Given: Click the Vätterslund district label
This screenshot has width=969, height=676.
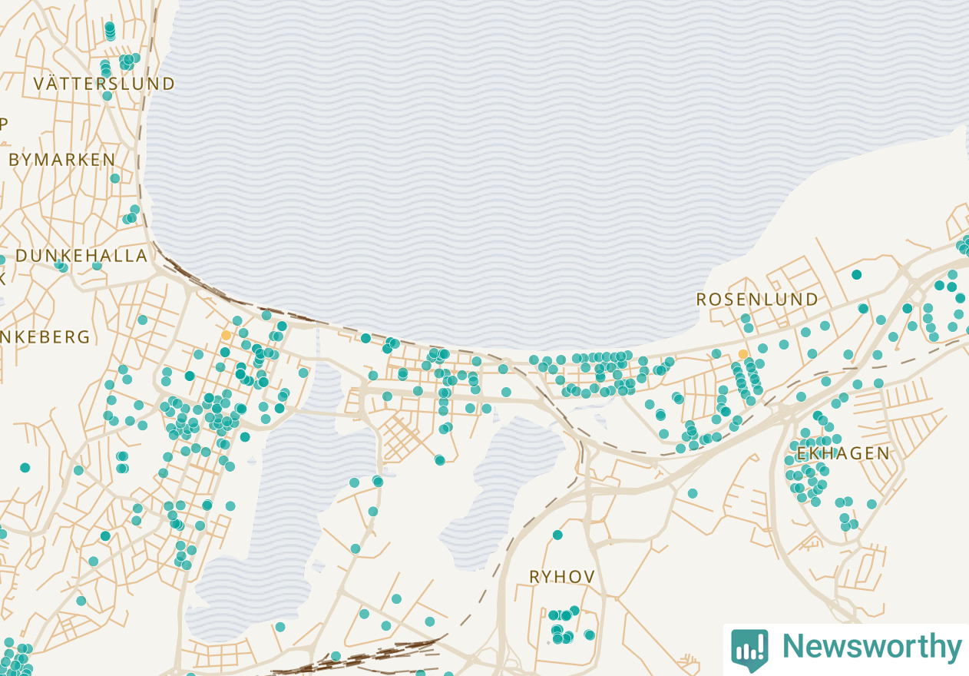Looking at the screenshot, I should (x=104, y=84).
